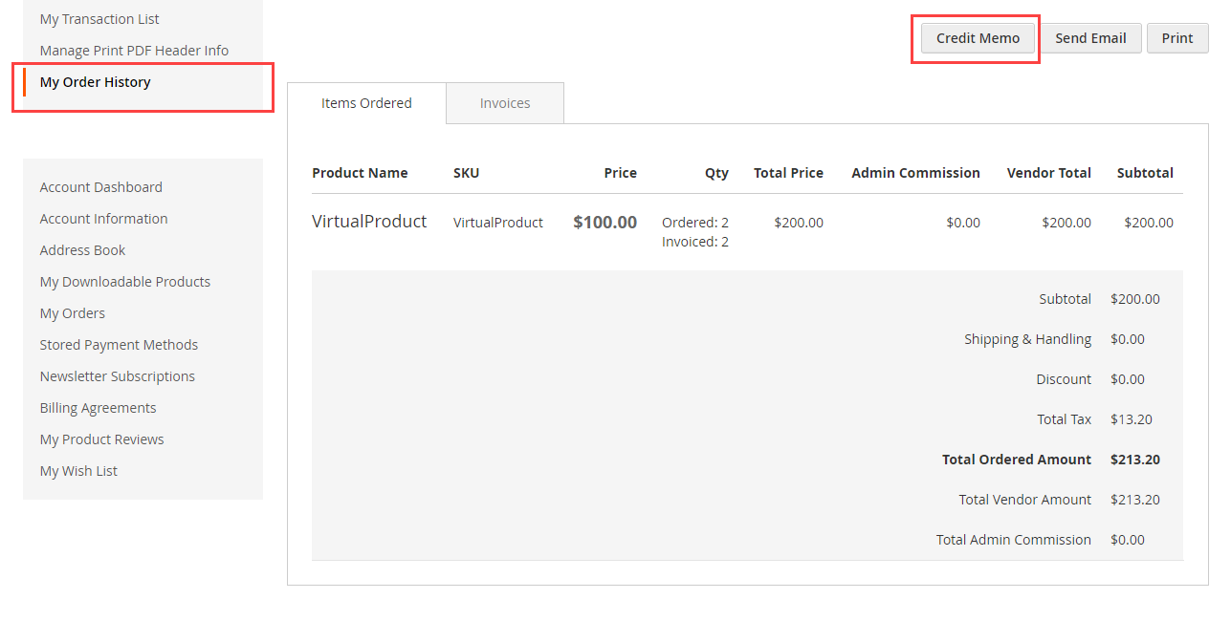This screenshot has width=1231, height=621.
Task: Go to Stored Payment Methods
Action: pyautogui.click(x=119, y=345)
